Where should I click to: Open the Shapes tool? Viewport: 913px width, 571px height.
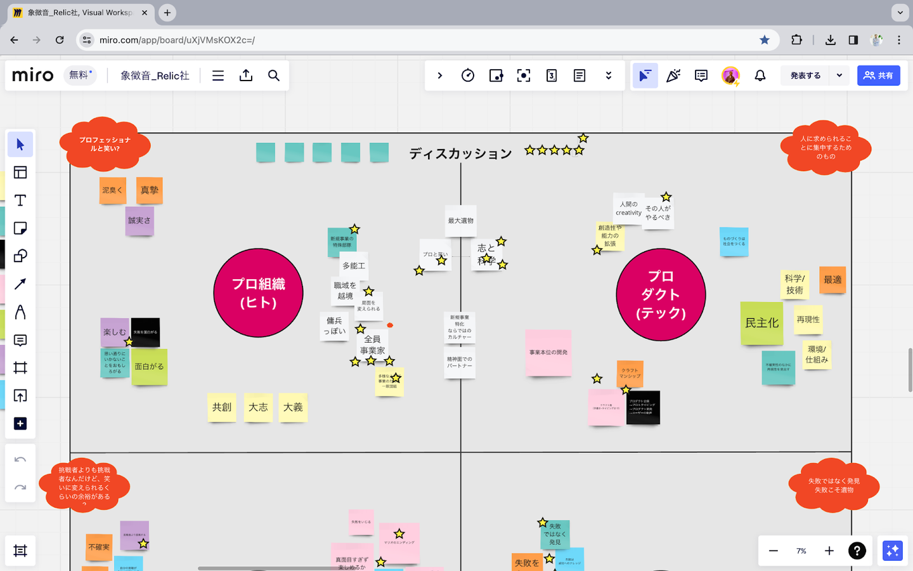20,256
